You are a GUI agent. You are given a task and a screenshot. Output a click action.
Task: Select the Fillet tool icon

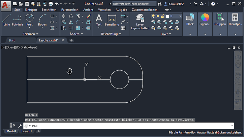point(78,22)
